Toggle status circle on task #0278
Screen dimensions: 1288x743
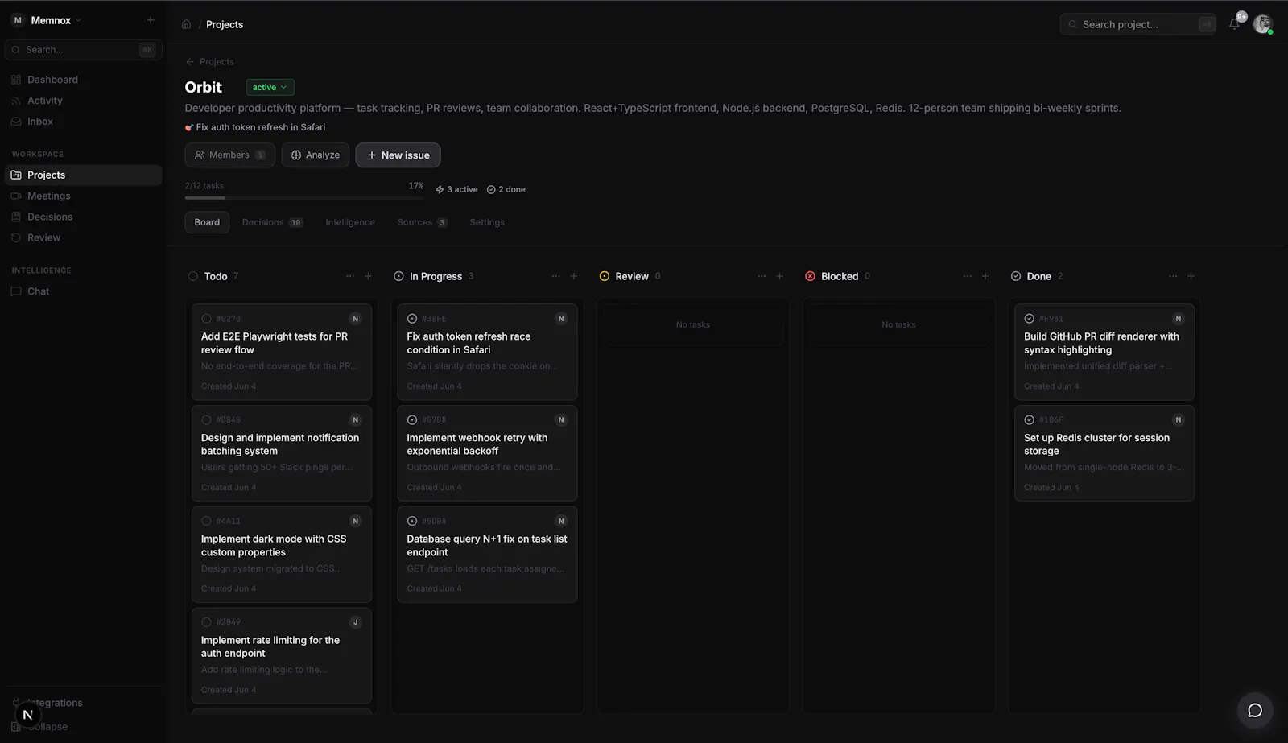click(206, 319)
